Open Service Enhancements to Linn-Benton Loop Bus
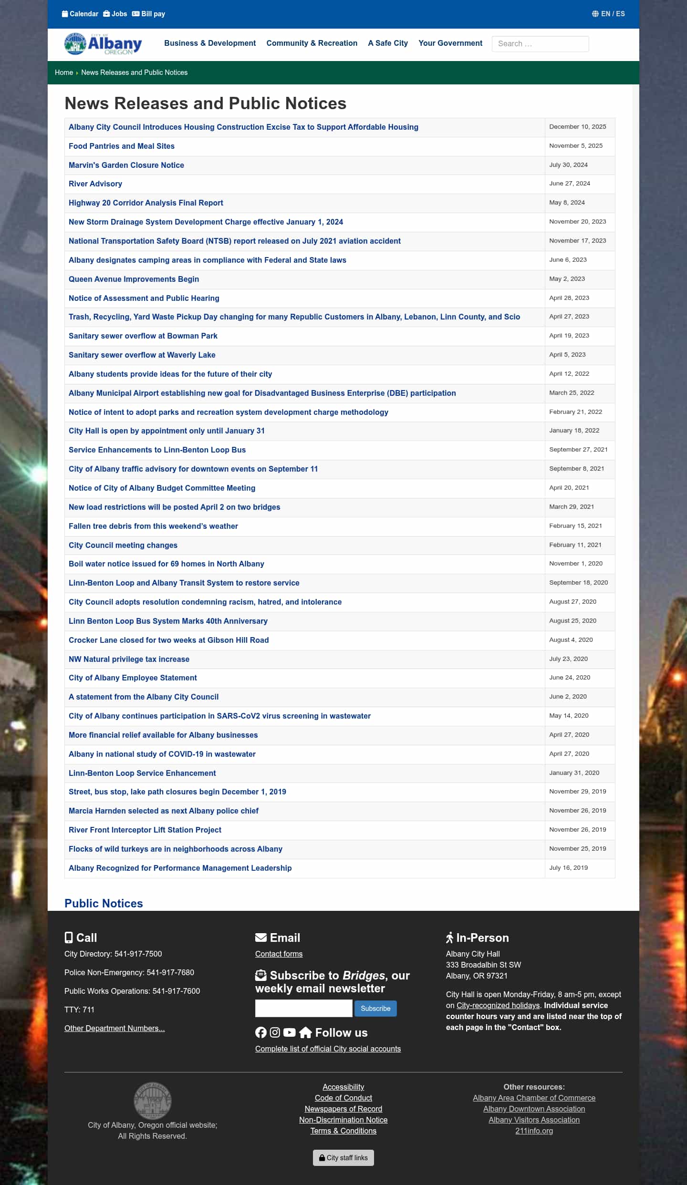 point(157,450)
